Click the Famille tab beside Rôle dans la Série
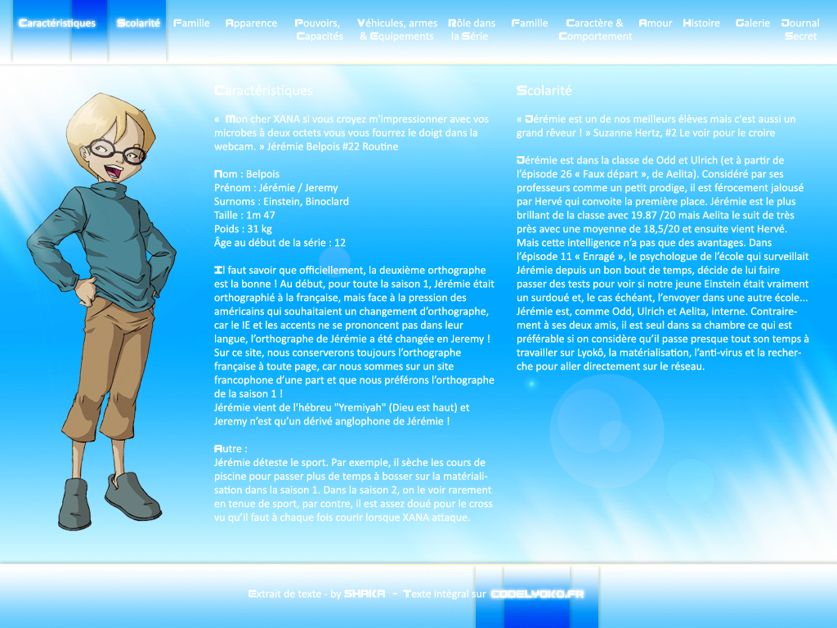This screenshot has width=837, height=628. tap(530, 24)
